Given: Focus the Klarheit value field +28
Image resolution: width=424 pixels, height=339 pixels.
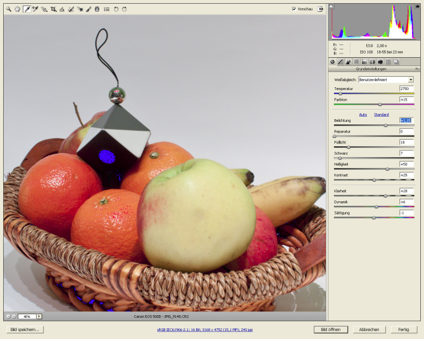Looking at the screenshot, I should (x=407, y=191).
